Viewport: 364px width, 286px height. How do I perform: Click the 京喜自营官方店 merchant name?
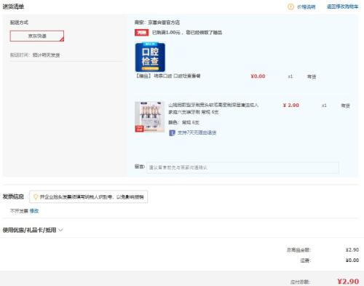164,23
